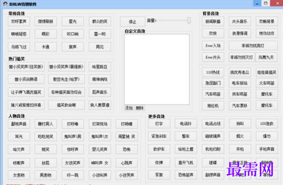Play the 群众的笑 audience laughter effect
This screenshot has height=185, width=283.
click(x=99, y=22)
